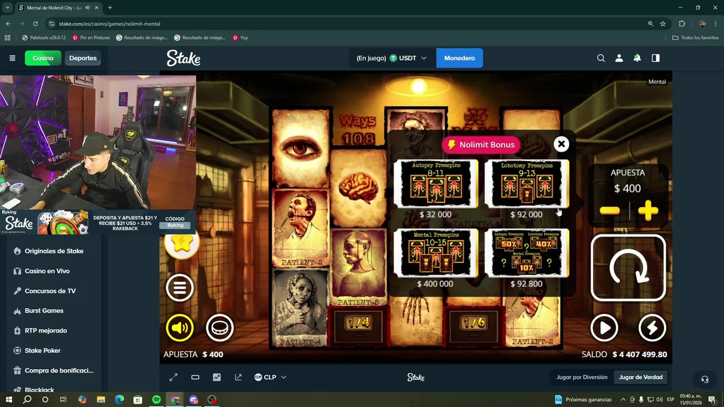Reload the page
Viewport: 724px width, 407px height.
[35, 24]
